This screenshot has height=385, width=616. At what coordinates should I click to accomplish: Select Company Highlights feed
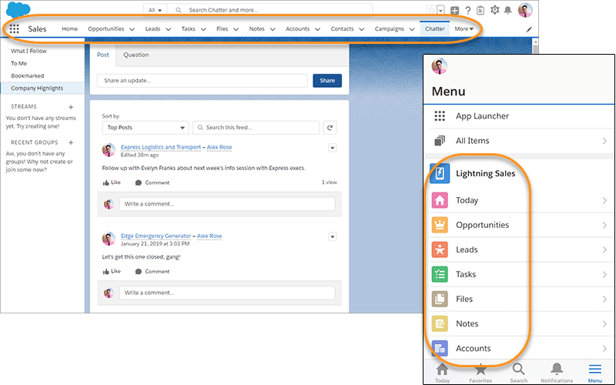(42, 89)
